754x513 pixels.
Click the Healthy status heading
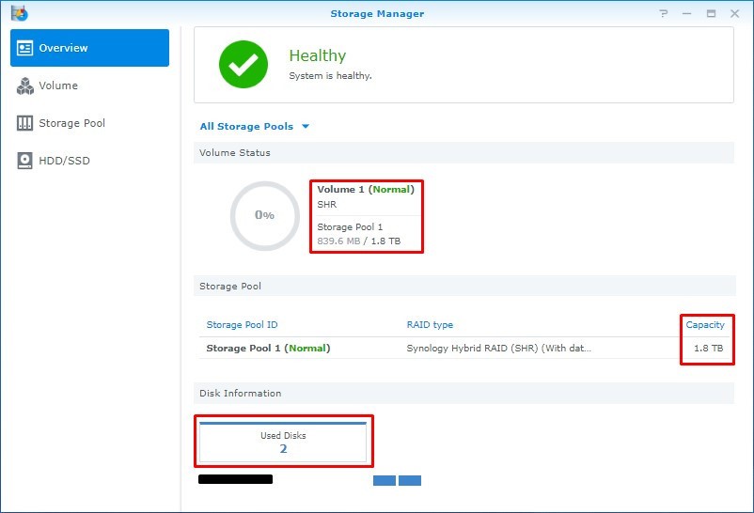tap(318, 55)
